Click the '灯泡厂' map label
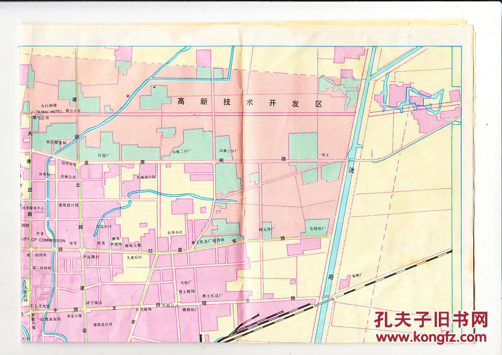The width and height of the screenshot is (502, 355). tap(104, 155)
